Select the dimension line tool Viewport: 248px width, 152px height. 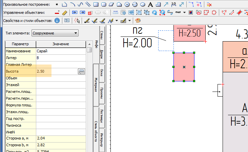(174, 4)
